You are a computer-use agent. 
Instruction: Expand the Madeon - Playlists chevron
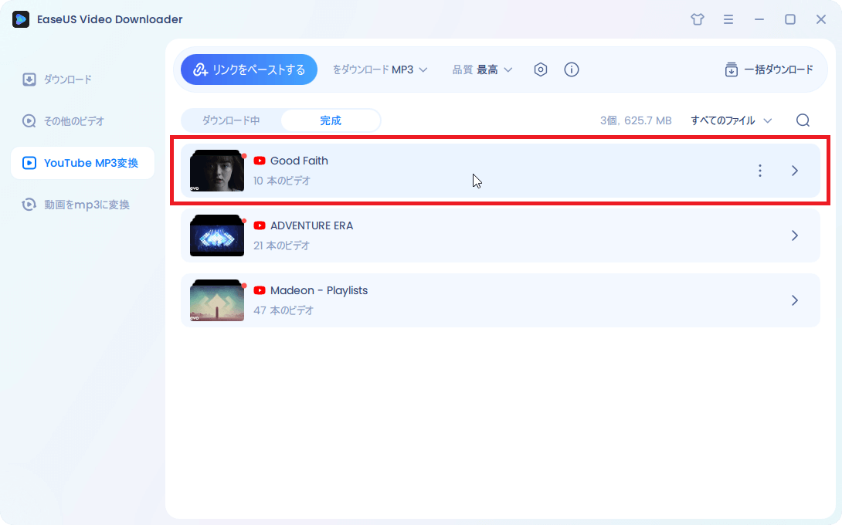point(795,300)
